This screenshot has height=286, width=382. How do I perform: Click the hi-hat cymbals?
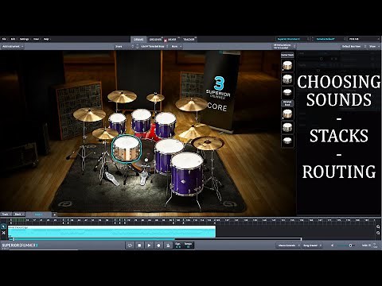click(x=105, y=133)
